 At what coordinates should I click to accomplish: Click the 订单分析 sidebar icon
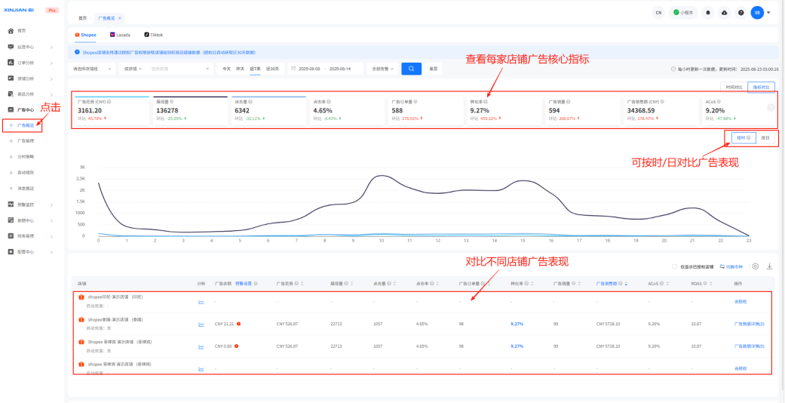click(11, 63)
